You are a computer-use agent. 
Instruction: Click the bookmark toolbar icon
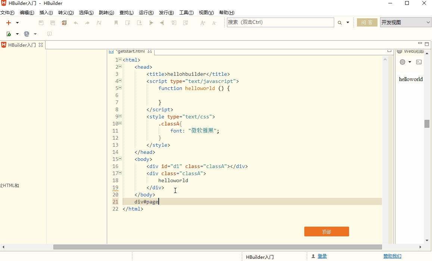tap(116, 23)
